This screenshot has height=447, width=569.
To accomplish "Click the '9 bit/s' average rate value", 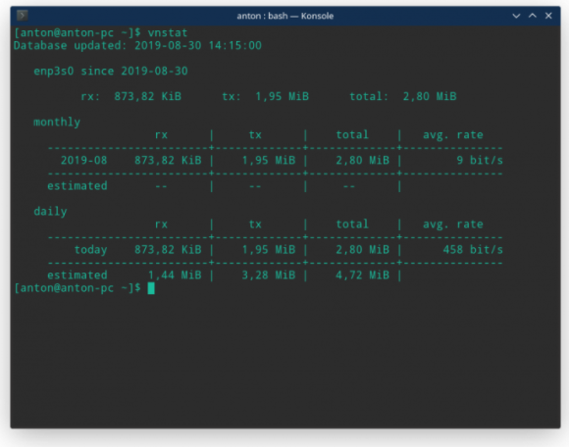I will pyautogui.click(x=480, y=160).
